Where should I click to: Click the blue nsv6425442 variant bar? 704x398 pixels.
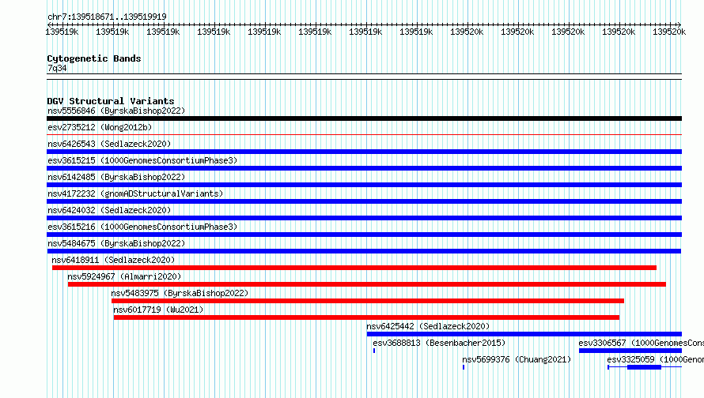[x=524, y=334]
